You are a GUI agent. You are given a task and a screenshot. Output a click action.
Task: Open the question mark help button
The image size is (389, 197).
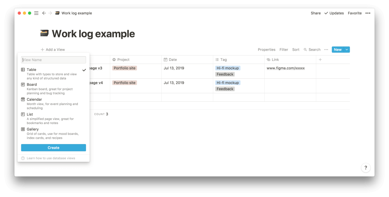[x=366, y=168]
